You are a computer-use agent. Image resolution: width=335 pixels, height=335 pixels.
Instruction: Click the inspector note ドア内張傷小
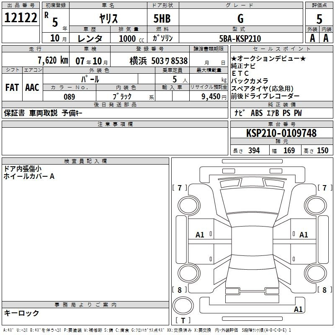tap(23, 169)
